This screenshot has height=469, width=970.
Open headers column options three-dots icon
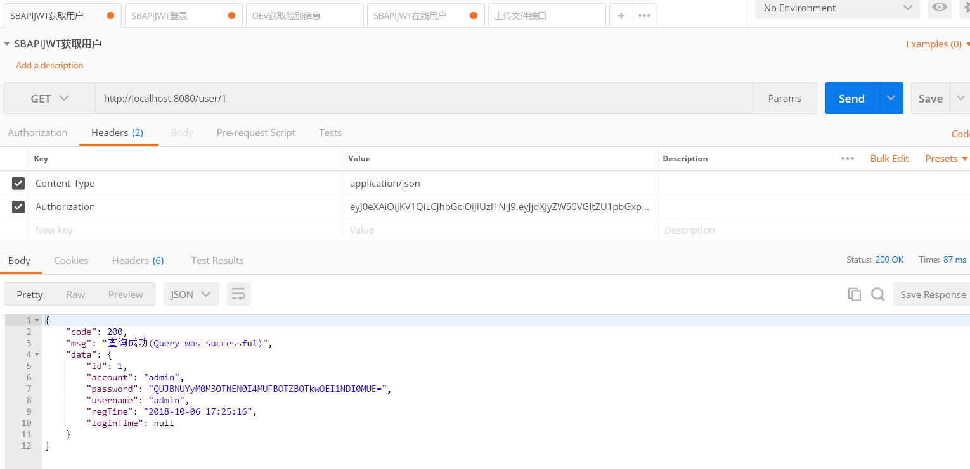pos(848,159)
